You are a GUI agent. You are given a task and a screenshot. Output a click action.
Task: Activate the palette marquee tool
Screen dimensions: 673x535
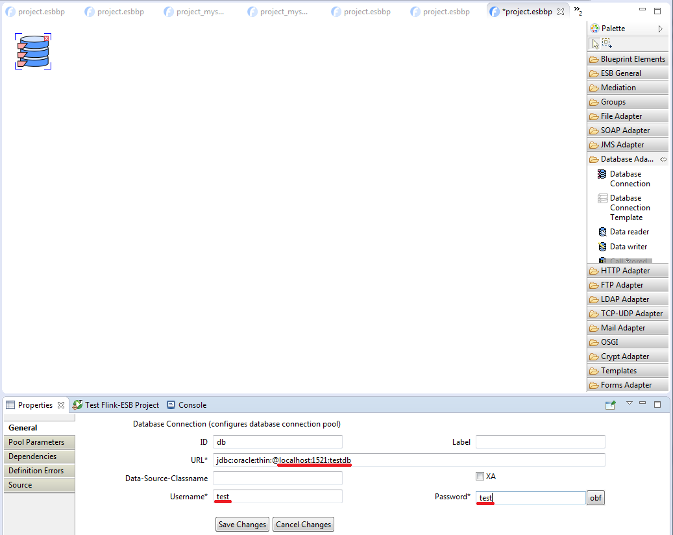point(607,44)
